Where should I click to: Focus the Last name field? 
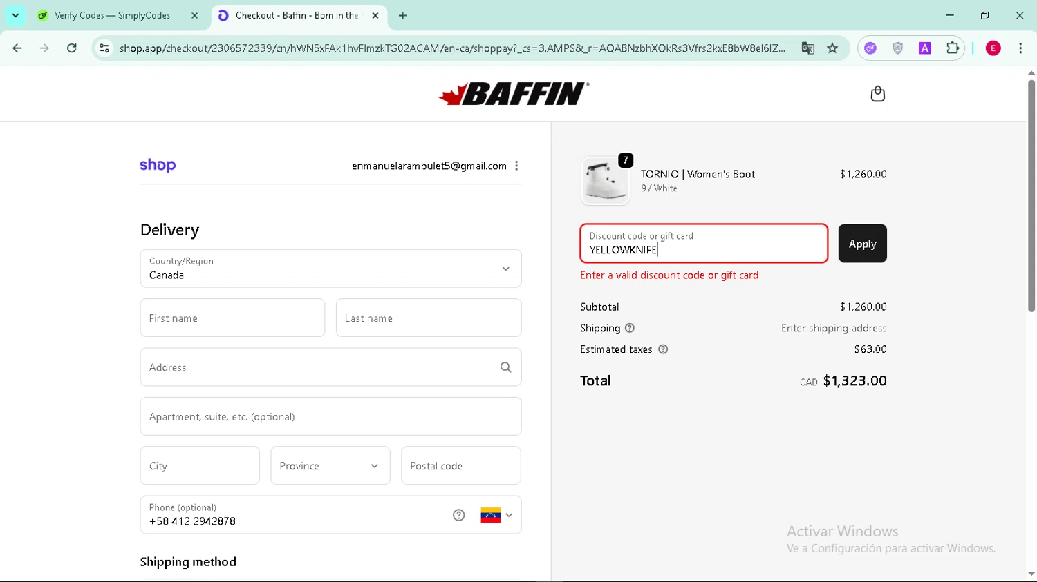click(429, 318)
